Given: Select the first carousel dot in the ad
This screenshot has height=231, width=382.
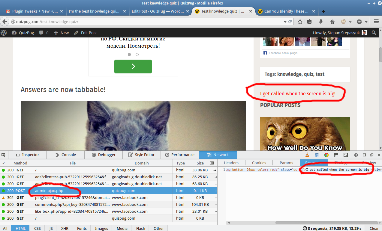Looking at the screenshot, I should pos(129,55).
